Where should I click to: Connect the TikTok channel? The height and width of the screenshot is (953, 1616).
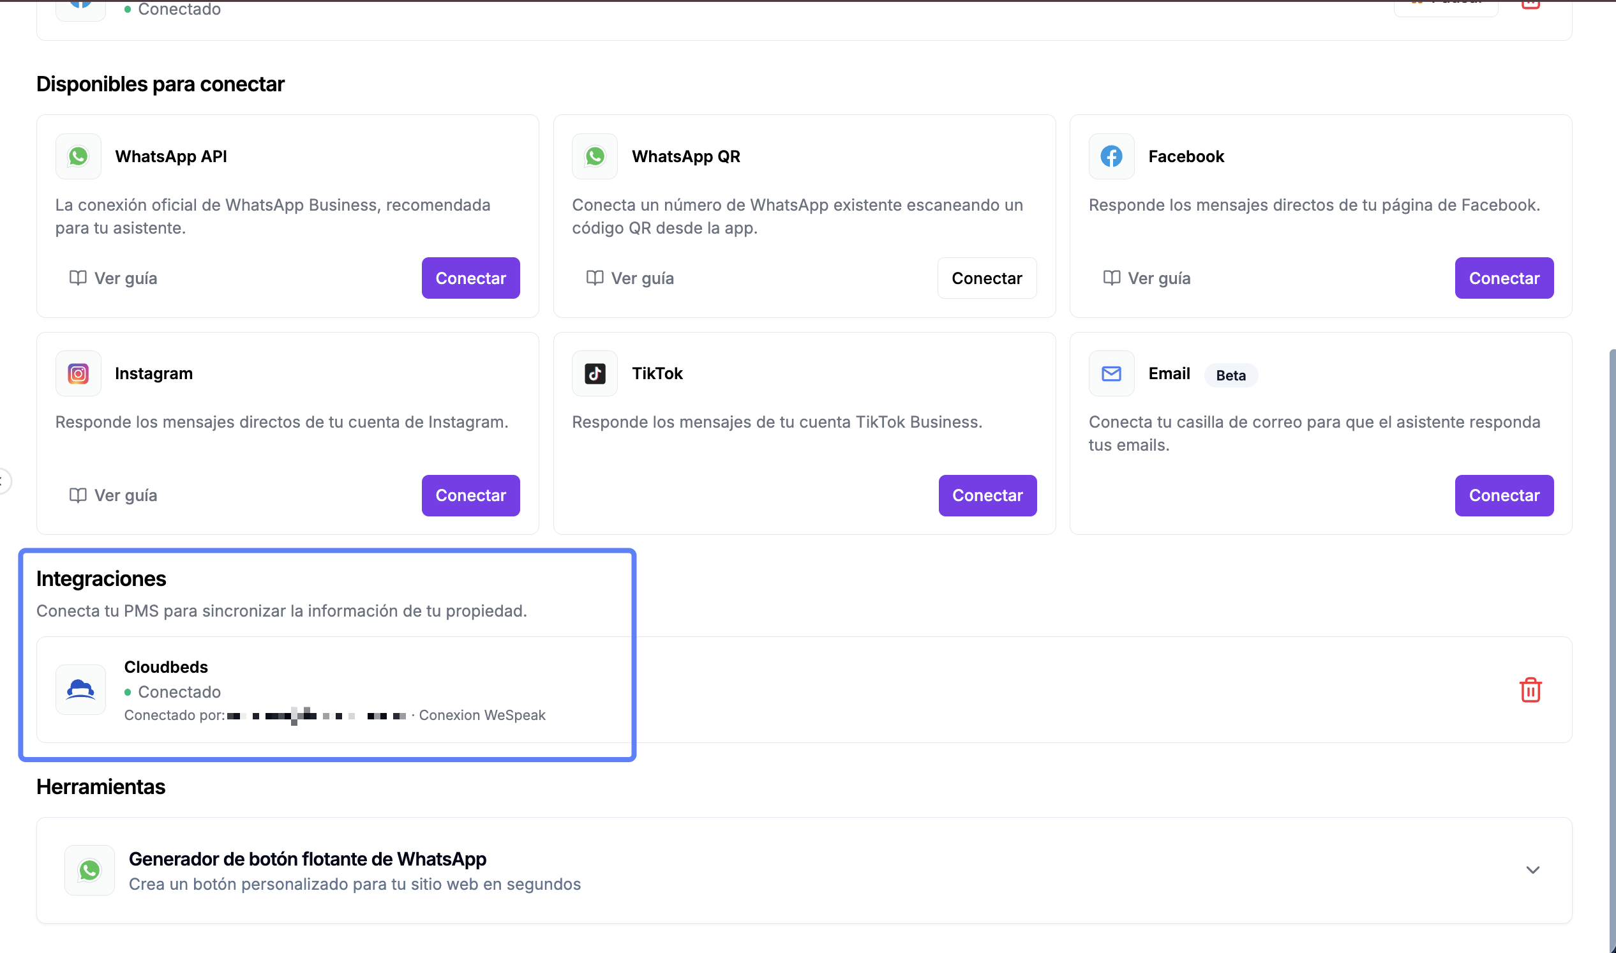coord(987,495)
